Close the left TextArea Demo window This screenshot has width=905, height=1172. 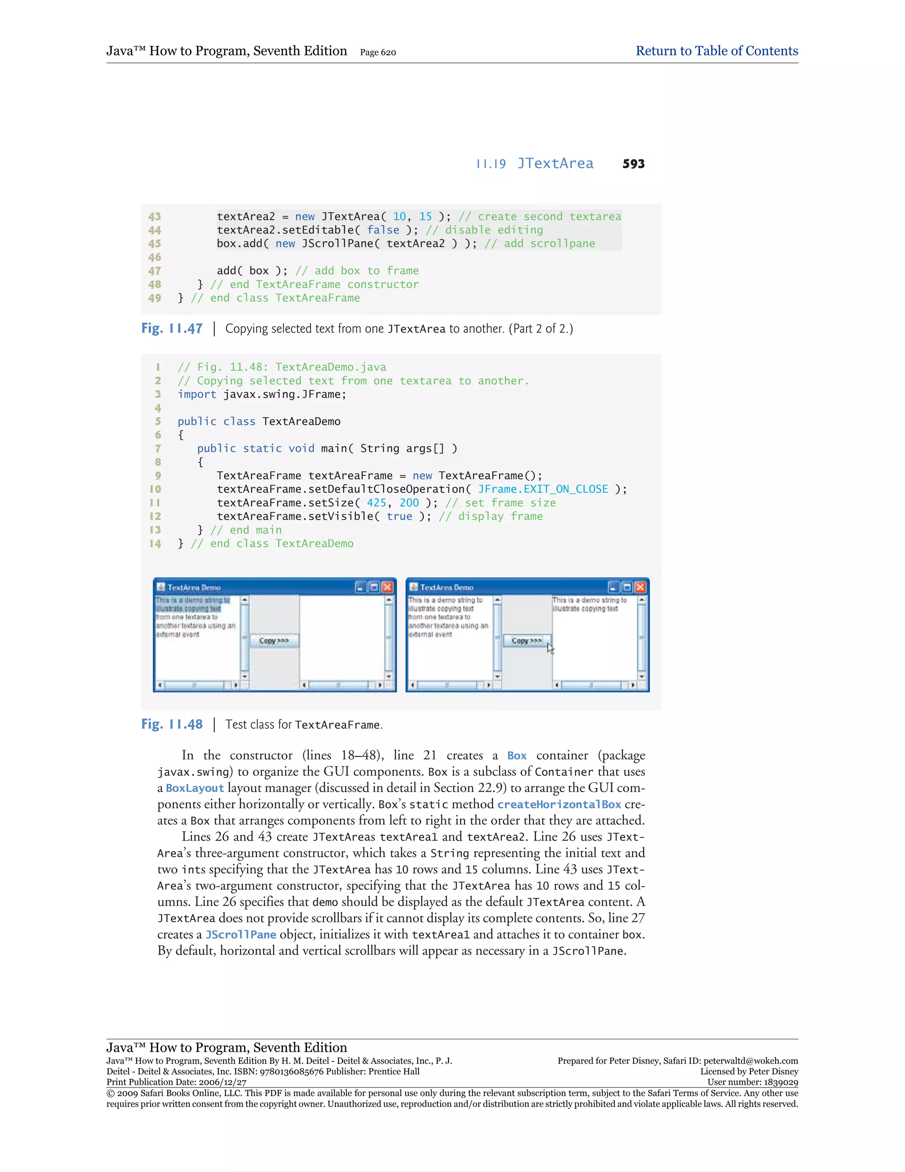click(x=387, y=587)
